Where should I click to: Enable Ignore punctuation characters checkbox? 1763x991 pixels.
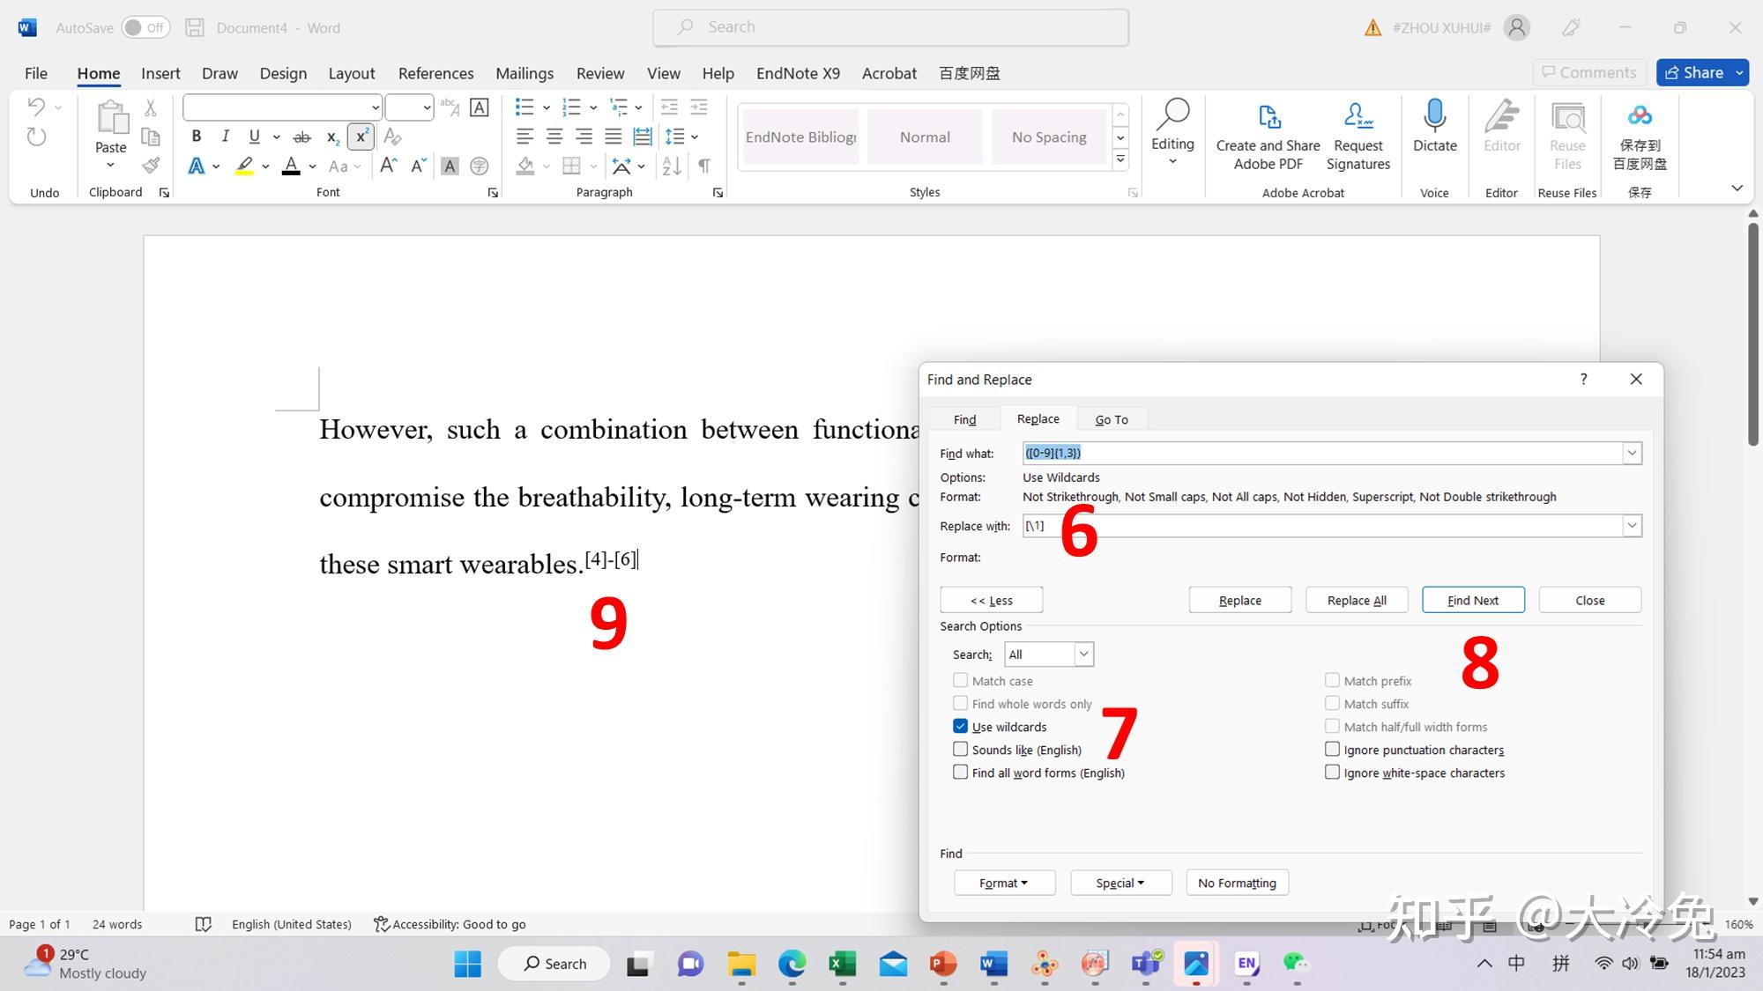click(1332, 750)
